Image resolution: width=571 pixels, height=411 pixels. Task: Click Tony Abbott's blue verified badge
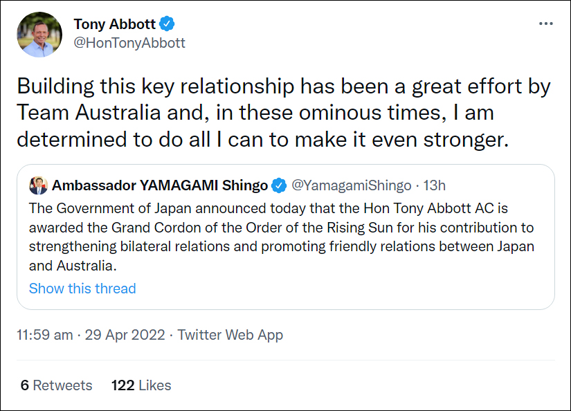(x=167, y=24)
